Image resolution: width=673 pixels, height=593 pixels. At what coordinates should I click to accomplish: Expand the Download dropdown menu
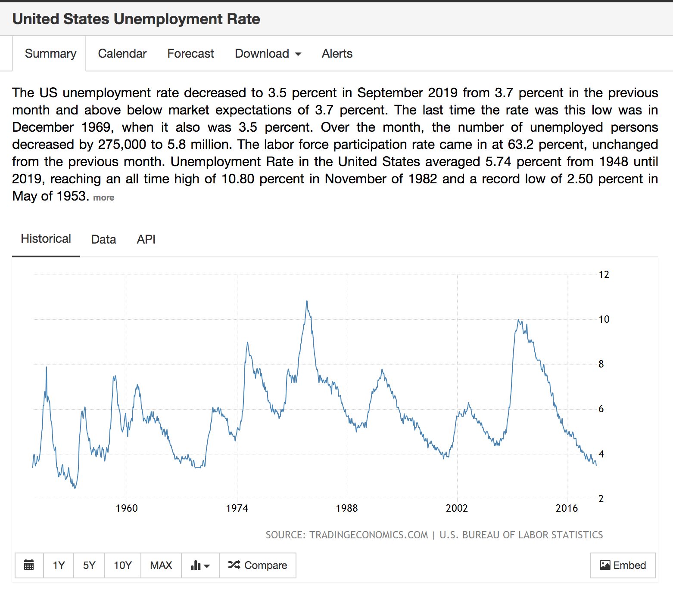tap(268, 54)
